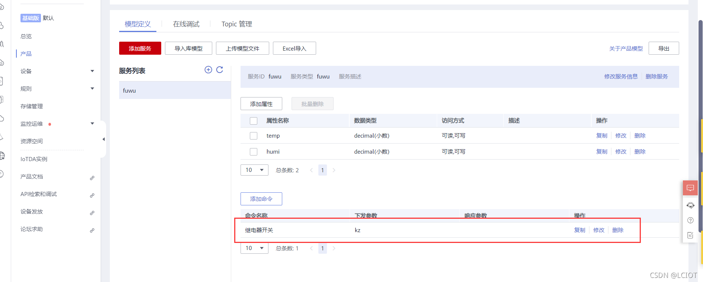Screen dimensions: 703x282
Task: Open 资源空间 in sidebar
Action: 32,141
